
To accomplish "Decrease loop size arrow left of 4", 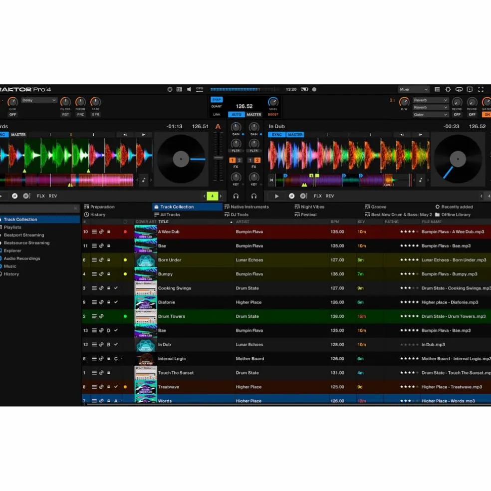I will coord(204,196).
